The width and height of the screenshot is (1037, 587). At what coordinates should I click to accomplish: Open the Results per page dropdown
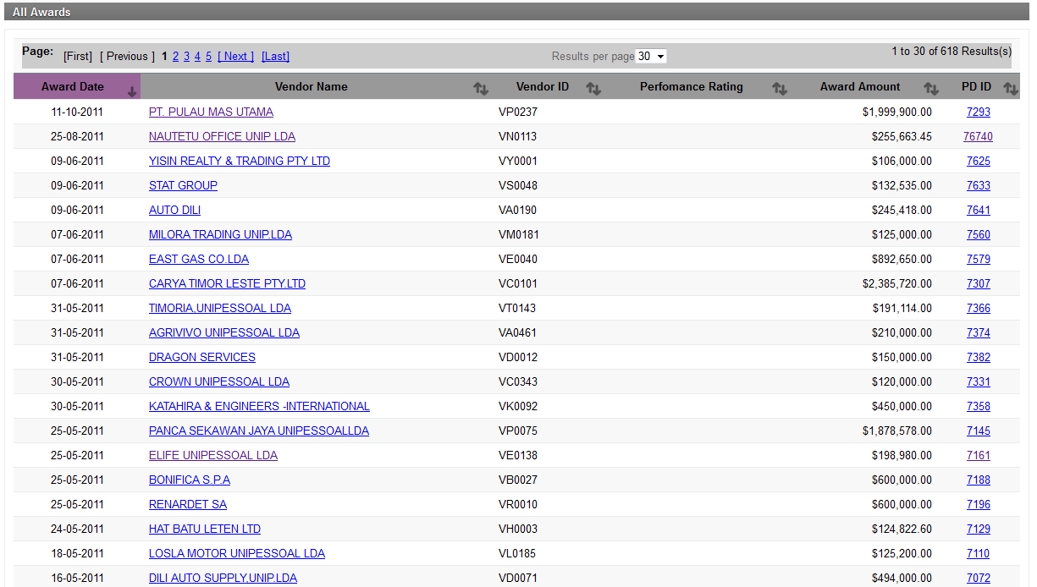[651, 57]
